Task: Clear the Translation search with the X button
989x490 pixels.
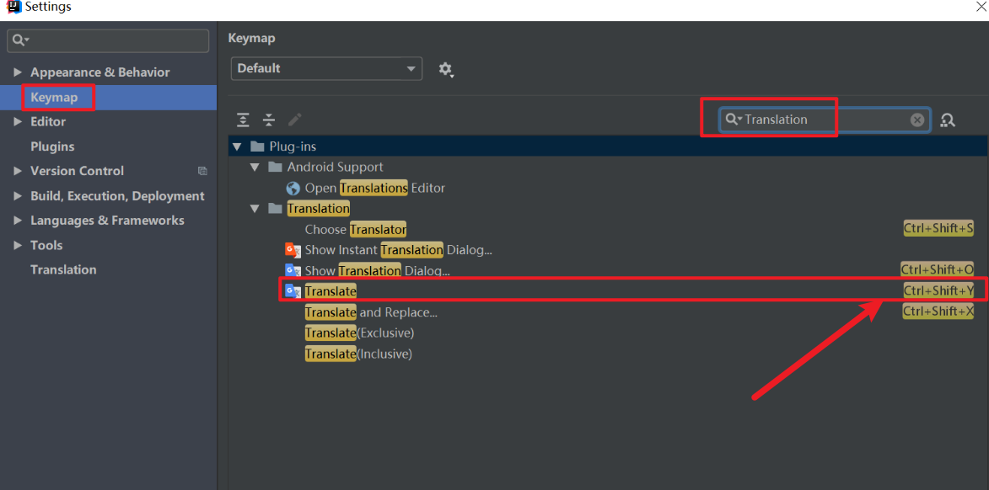Action: 917,119
